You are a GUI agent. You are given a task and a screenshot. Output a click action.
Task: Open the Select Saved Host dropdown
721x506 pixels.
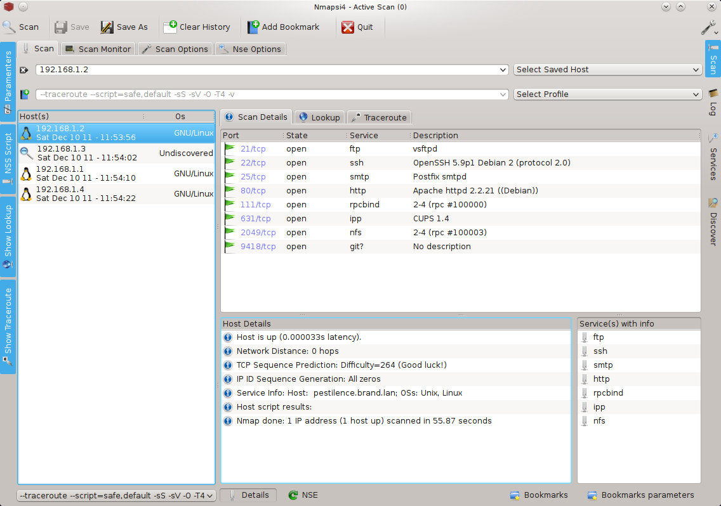pyautogui.click(x=607, y=70)
